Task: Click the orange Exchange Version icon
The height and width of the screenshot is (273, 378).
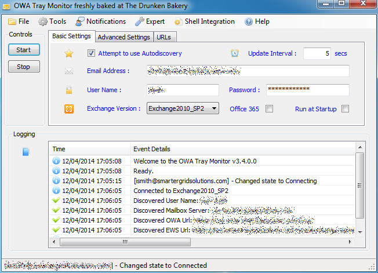Action: (69, 109)
